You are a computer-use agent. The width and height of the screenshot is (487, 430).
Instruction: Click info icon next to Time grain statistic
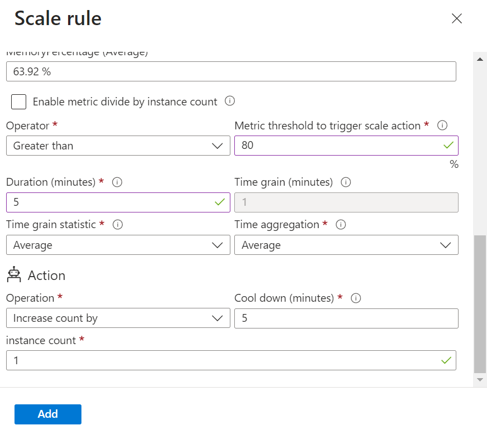(x=118, y=225)
